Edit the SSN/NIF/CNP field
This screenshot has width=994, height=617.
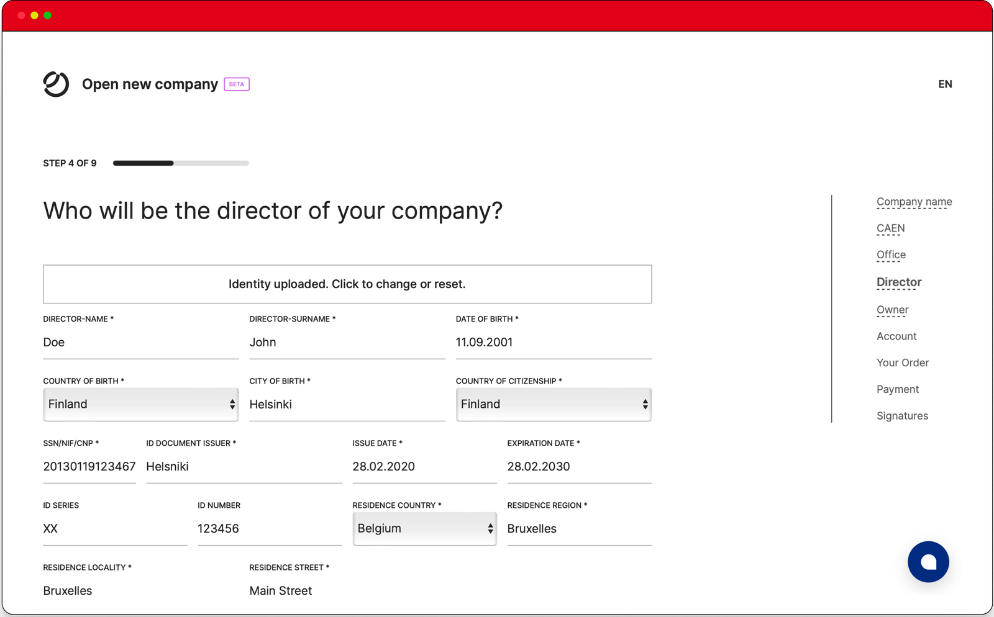click(x=89, y=467)
